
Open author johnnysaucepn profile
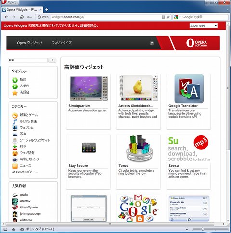pos(31,214)
